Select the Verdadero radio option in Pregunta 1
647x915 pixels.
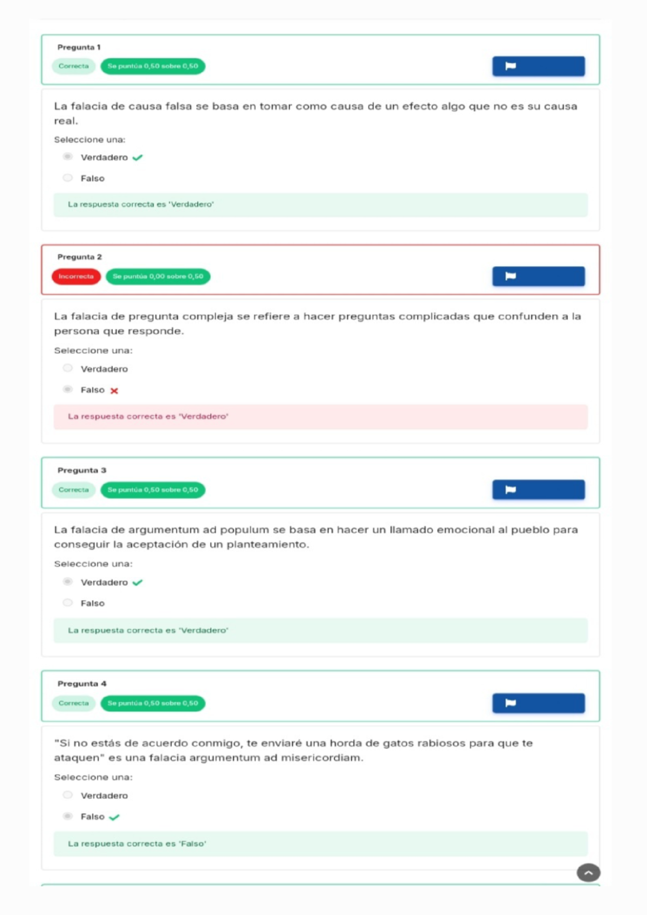pos(67,157)
